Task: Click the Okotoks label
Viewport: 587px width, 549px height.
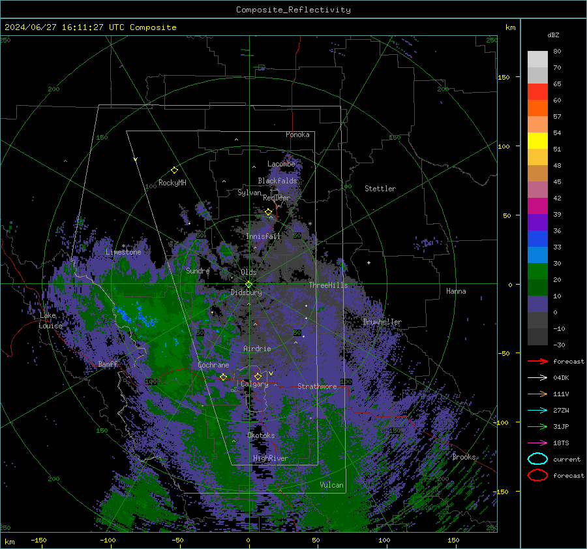Action: click(262, 435)
